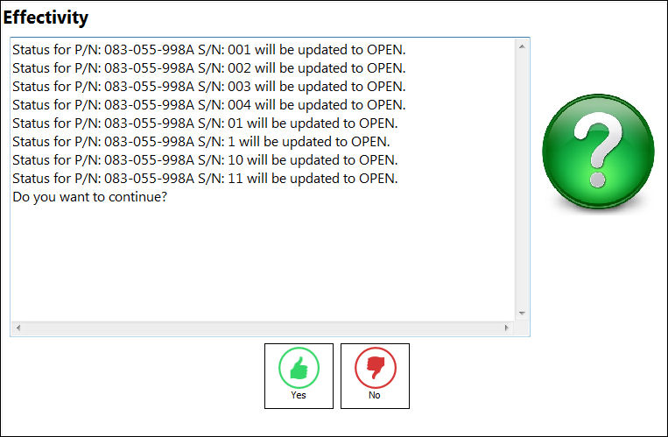Confirm with the Yes thumbs-up button

[x=299, y=376]
